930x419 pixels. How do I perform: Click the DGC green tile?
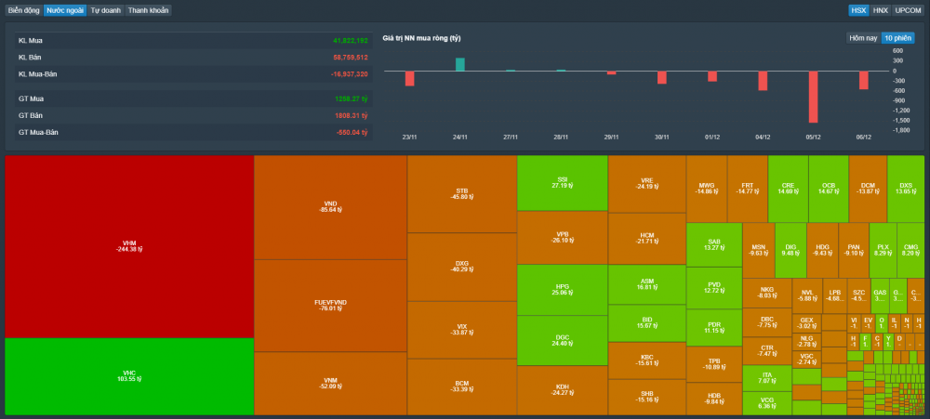563,340
